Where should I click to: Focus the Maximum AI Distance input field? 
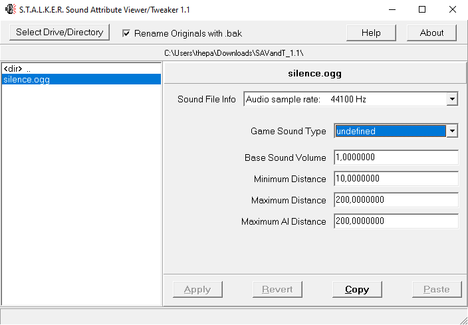point(396,221)
